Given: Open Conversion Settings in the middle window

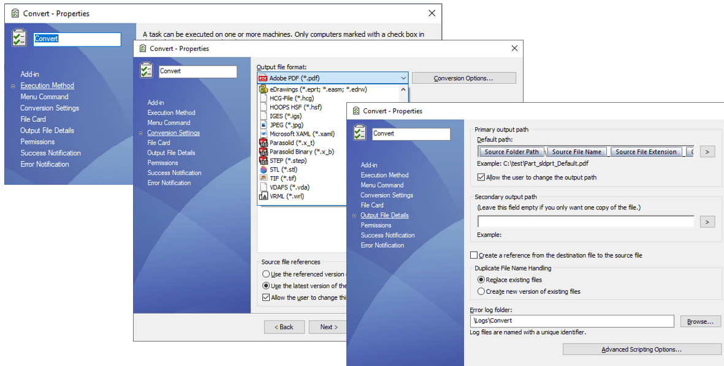Looking at the screenshot, I should pyautogui.click(x=173, y=133).
